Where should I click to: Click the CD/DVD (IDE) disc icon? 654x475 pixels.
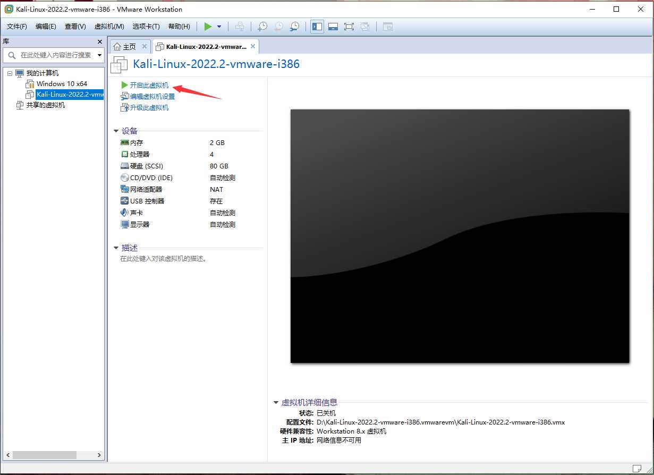[125, 178]
